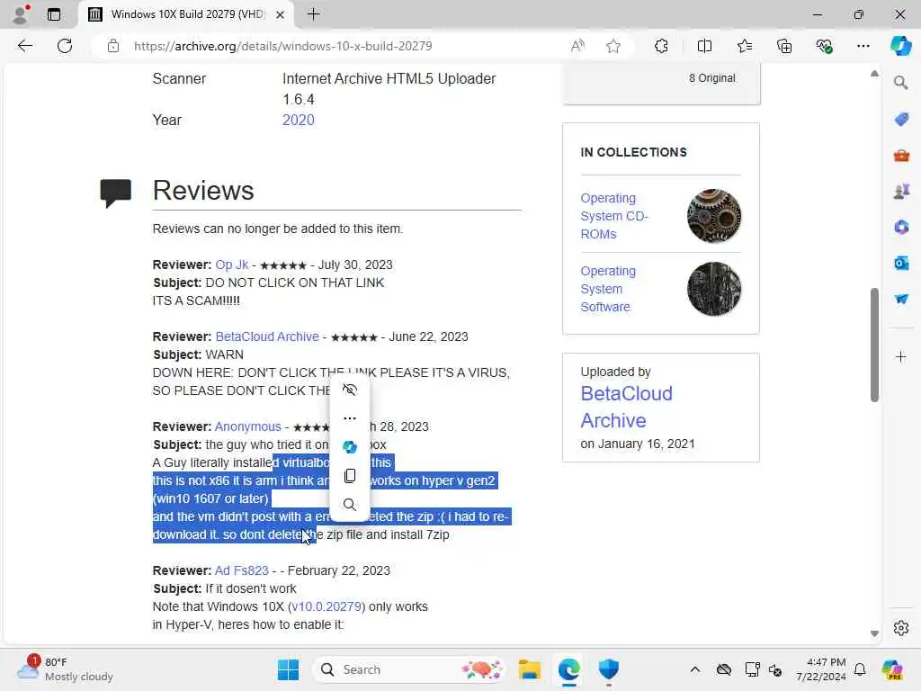Hide the selection mini menu icon

click(350, 390)
